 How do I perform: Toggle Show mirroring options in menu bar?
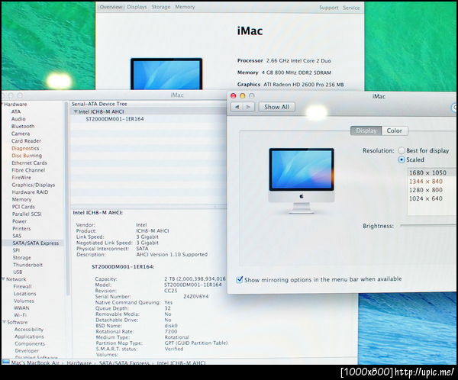click(240, 279)
